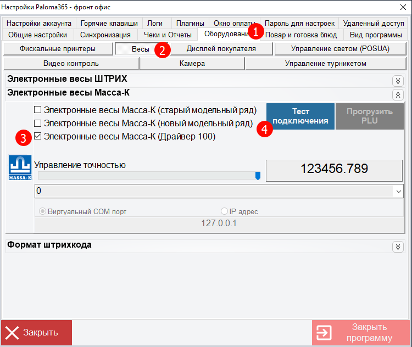This screenshot has height=347, width=412.
Task: Select the Весы section button
Action: [141, 49]
